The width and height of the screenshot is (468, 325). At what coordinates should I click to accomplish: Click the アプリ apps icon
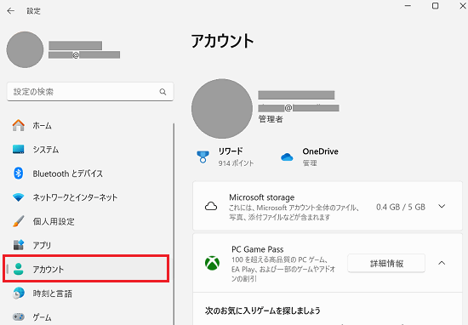[x=19, y=245]
